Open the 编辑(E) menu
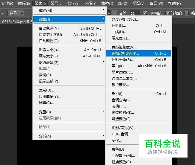The width and height of the screenshot is (195, 165). pos(24,3)
